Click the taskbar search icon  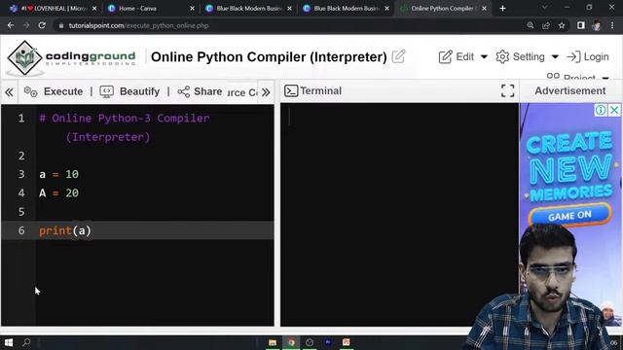point(26,342)
